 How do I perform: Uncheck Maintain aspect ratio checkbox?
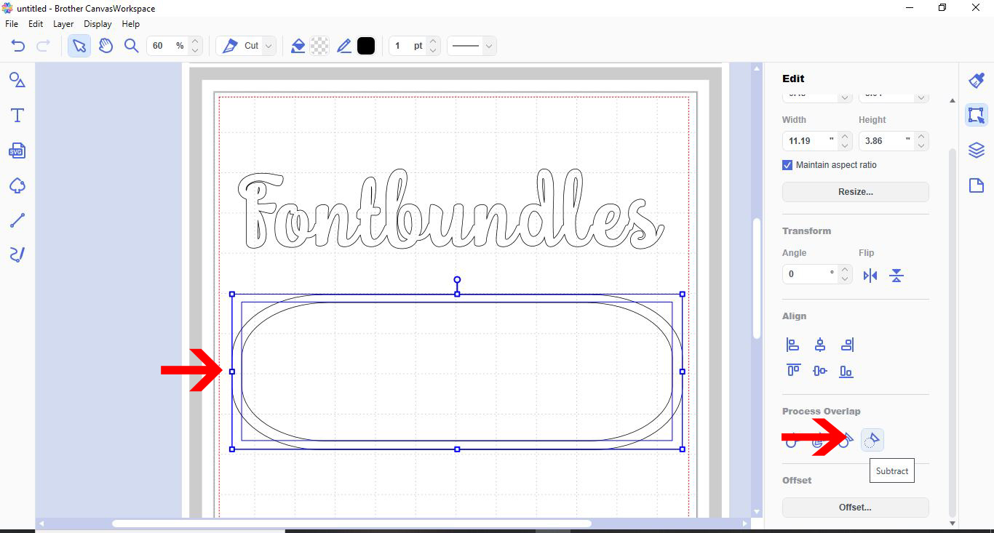(787, 165)
